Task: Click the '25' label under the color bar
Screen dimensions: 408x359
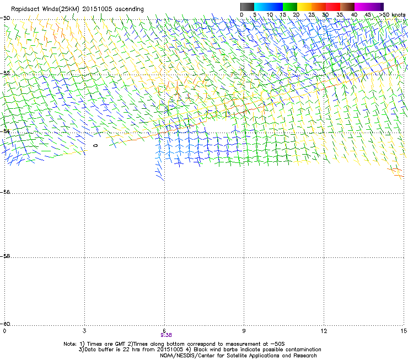Action: (311, 15)
